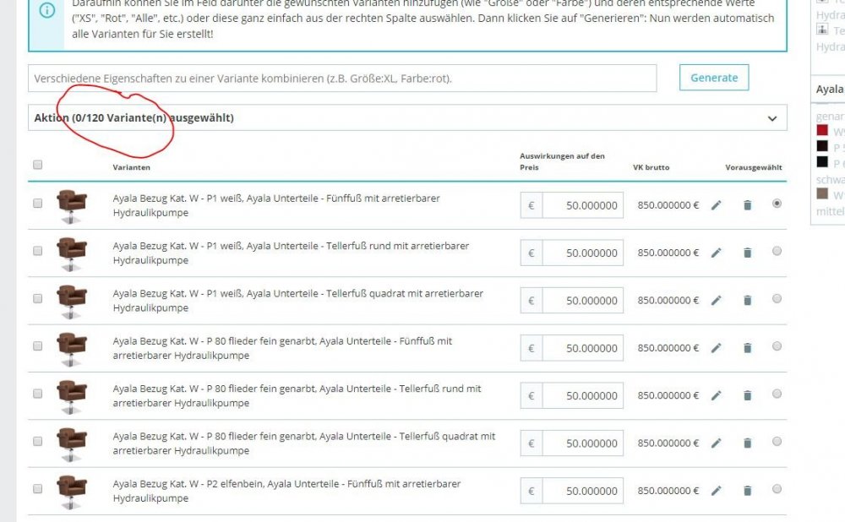Viewport: 845px width, 522px height.
Task: Check P 80 flieder Tellerfuß rund checkbox
Action: tap(38, 394)
